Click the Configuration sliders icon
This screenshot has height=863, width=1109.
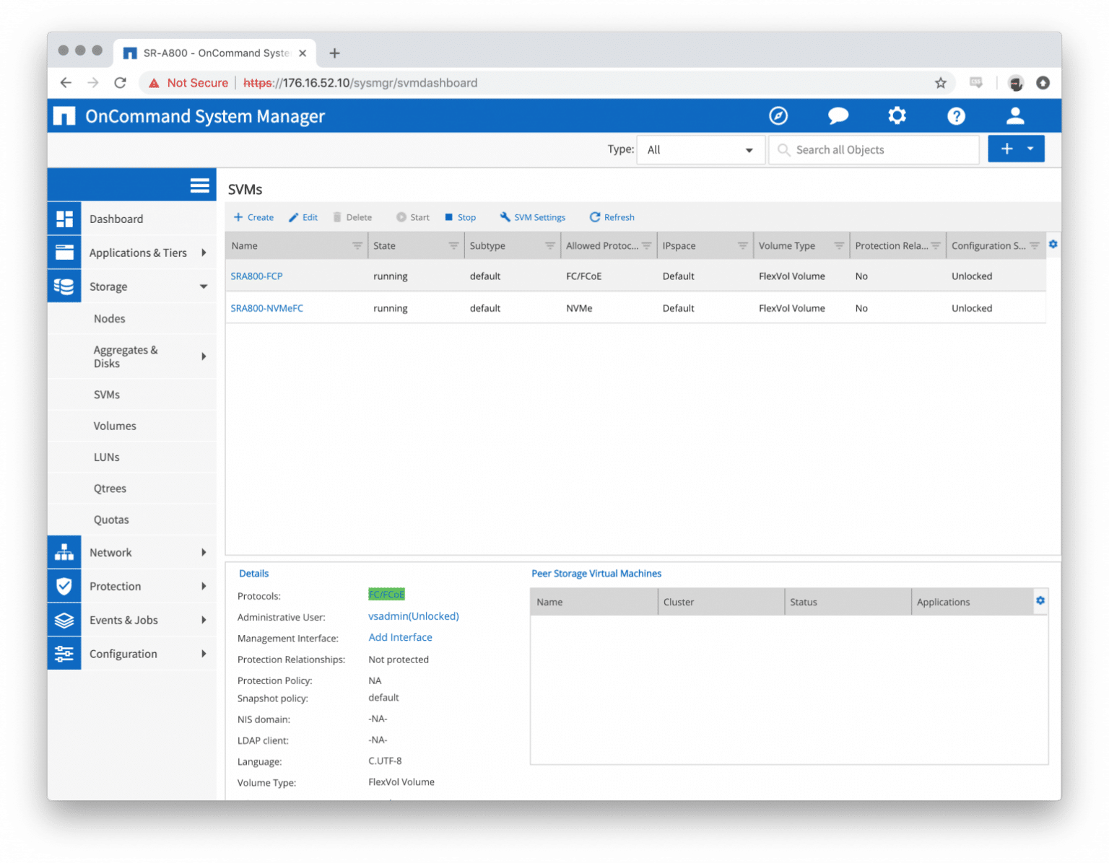click(x=64, y=654)
